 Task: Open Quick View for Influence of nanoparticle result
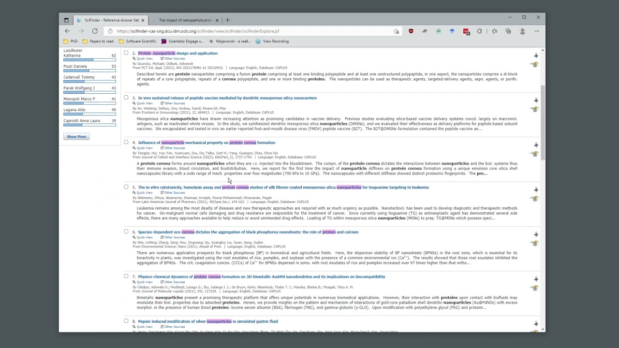pos(143,148)
